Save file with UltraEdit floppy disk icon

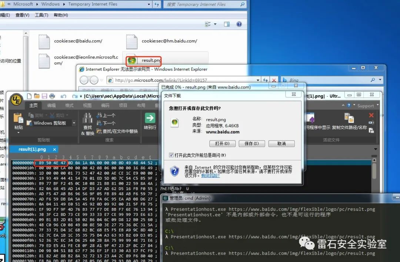coord(44,96)
